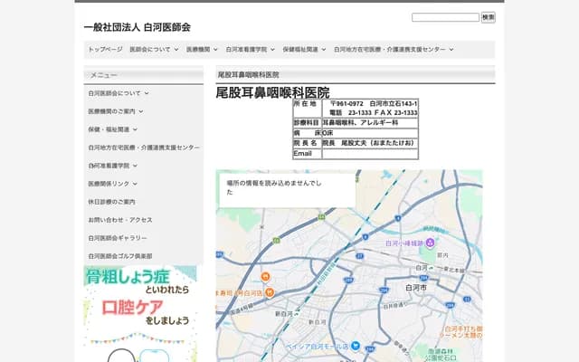Screen dimensions: 579x362
Task: Go to 白河医師会ギャラリー page
Action: pyautogui.click(x=118, y=238)
